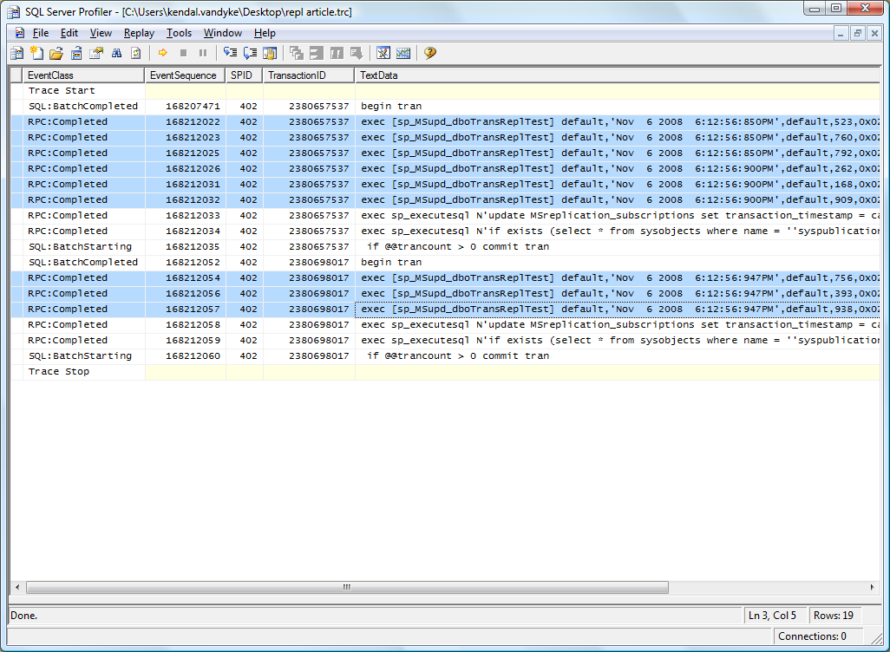Click the horizontal scrollbar right arrow
Image resolution: width=890 pixels, height=652 pixels.
(x=873, y=587)
